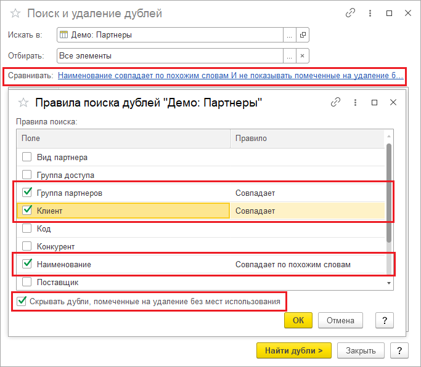Favorite the Правила поиска дублей dialog via star
Image resolution: width=421 pixels, height=367 pixels.
[23, 102]
